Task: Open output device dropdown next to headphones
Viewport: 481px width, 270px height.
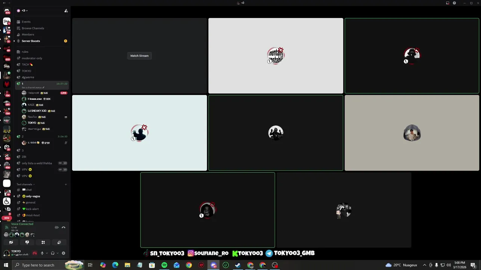Action: 57,253
